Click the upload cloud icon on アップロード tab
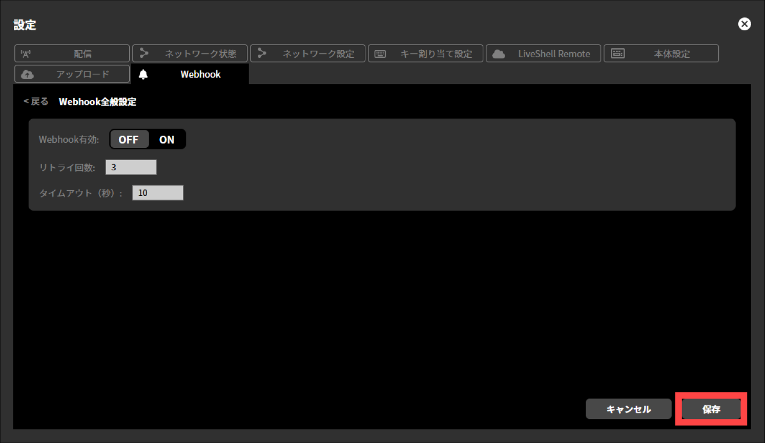Screen dimensions: 765x443 (27, 74)
